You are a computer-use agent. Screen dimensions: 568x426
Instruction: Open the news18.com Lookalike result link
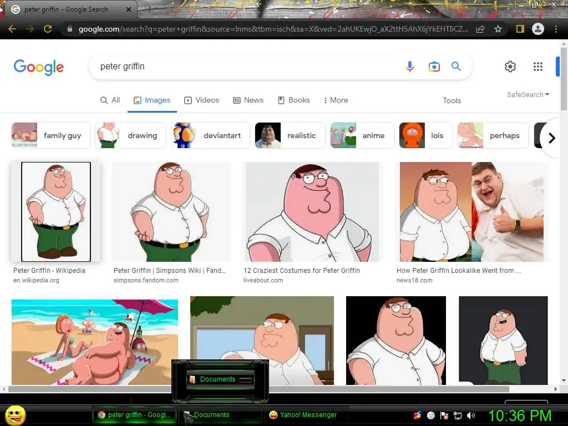point(459,271)
